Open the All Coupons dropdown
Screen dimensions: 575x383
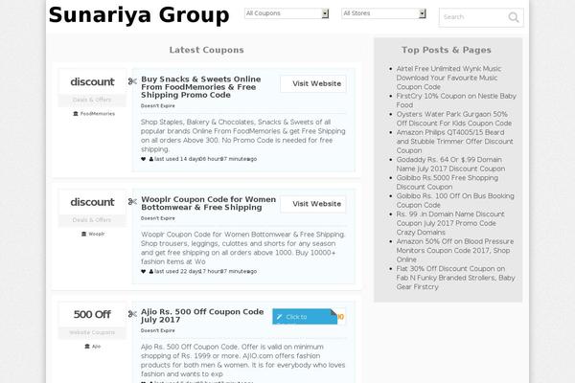tap(287, 13)
